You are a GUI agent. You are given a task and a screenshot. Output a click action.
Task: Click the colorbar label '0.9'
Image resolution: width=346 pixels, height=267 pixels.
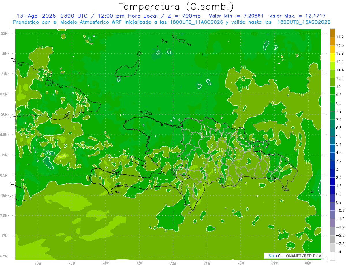tap(339, 194)
